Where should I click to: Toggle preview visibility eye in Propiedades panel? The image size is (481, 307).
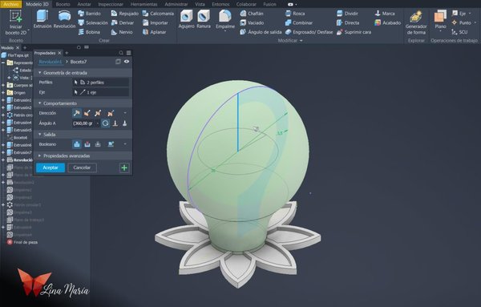coord(127,62)
